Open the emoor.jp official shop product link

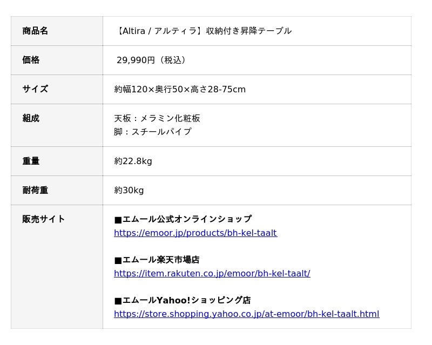click(x=195, y=233)
